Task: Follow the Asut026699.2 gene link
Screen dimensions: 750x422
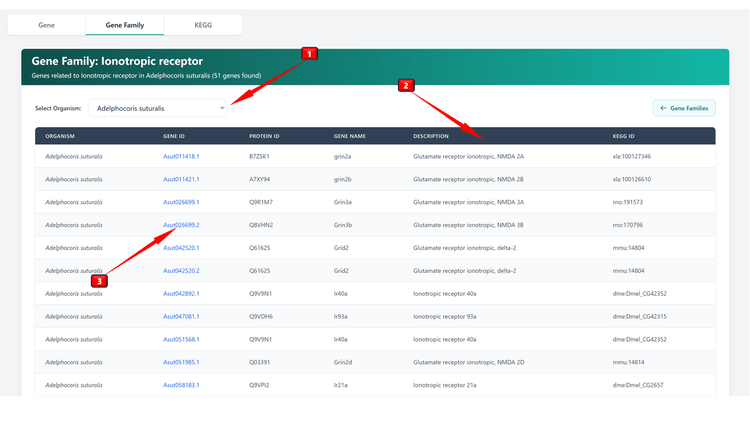Action: [x=181, y=225]
